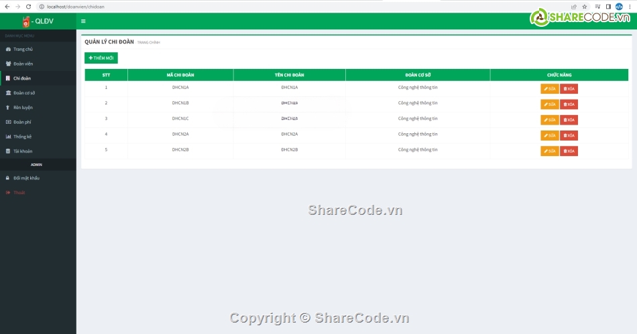Viewport: 637px width, 334px height.
Task: Delete row DHCN2B with Xóa button
Action: [x=569, y=151]
